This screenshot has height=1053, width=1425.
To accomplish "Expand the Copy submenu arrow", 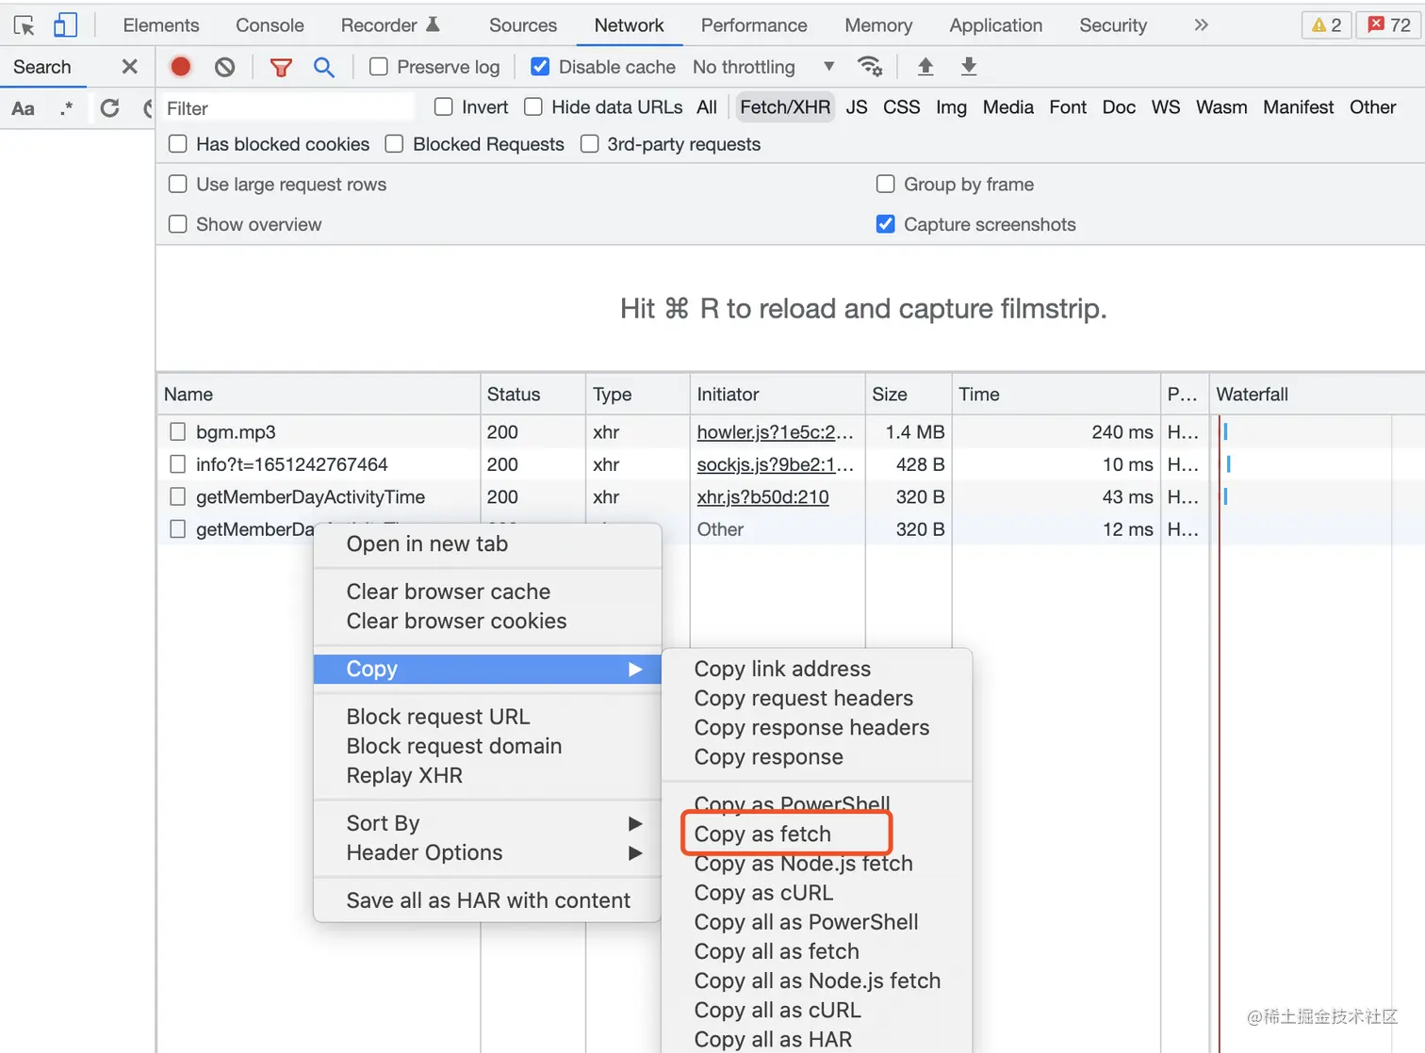I will pyautogui.click(x=635, y=669).
